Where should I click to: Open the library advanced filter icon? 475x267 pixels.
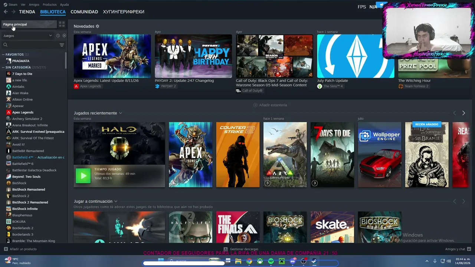coord(62,45)
